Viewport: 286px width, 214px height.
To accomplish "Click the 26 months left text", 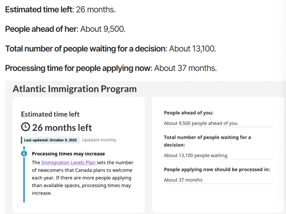I will (62, 128).
